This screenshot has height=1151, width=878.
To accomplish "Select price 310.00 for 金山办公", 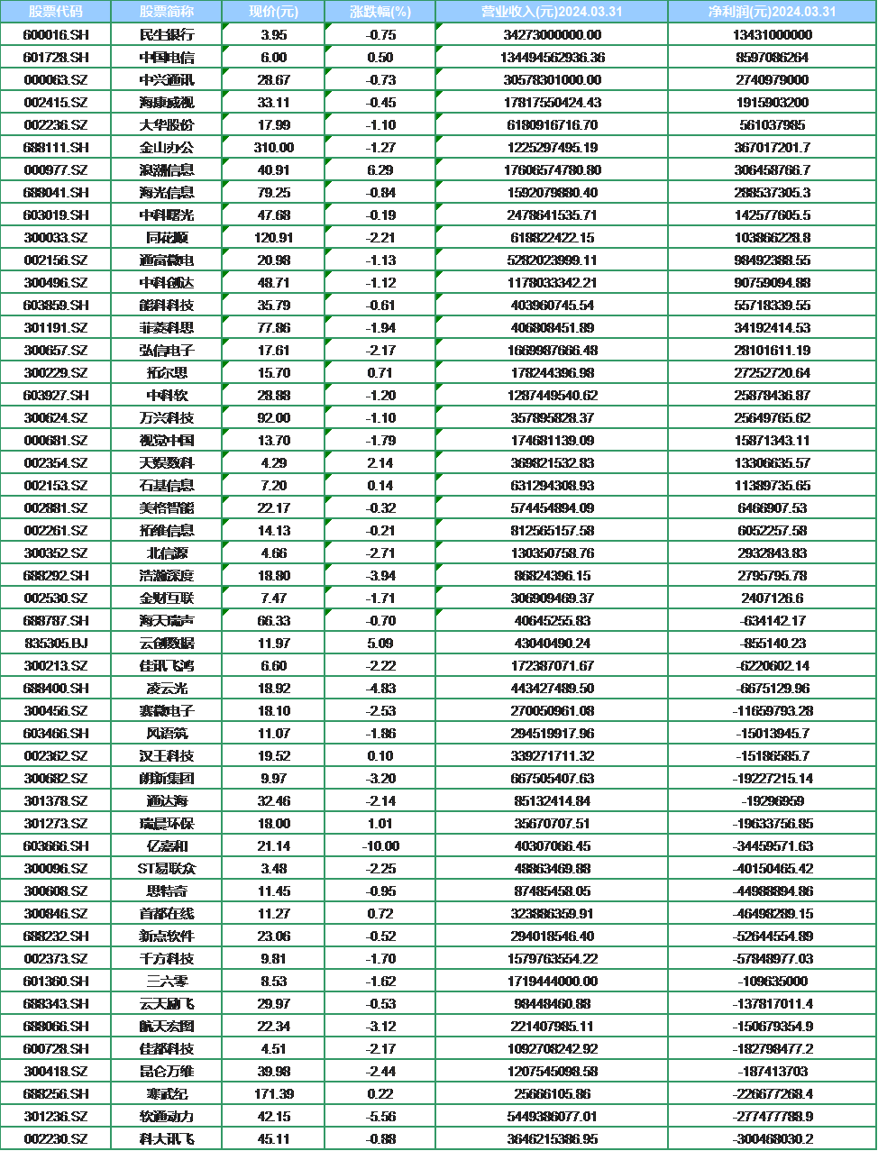I will click(274, 147).
